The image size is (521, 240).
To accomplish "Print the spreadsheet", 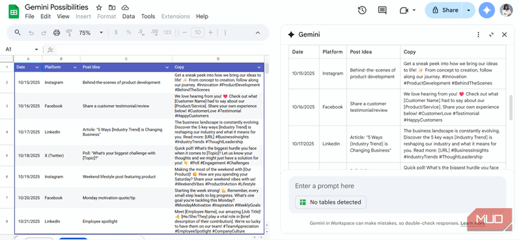I will [x=57, y=33].
